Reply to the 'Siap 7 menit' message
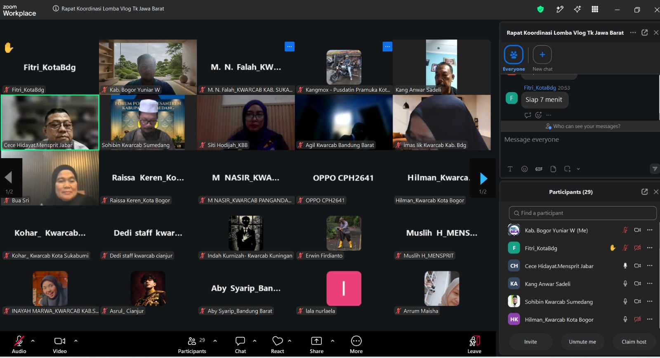Viewport: 660px width, 358px height. tap(528, 115)
